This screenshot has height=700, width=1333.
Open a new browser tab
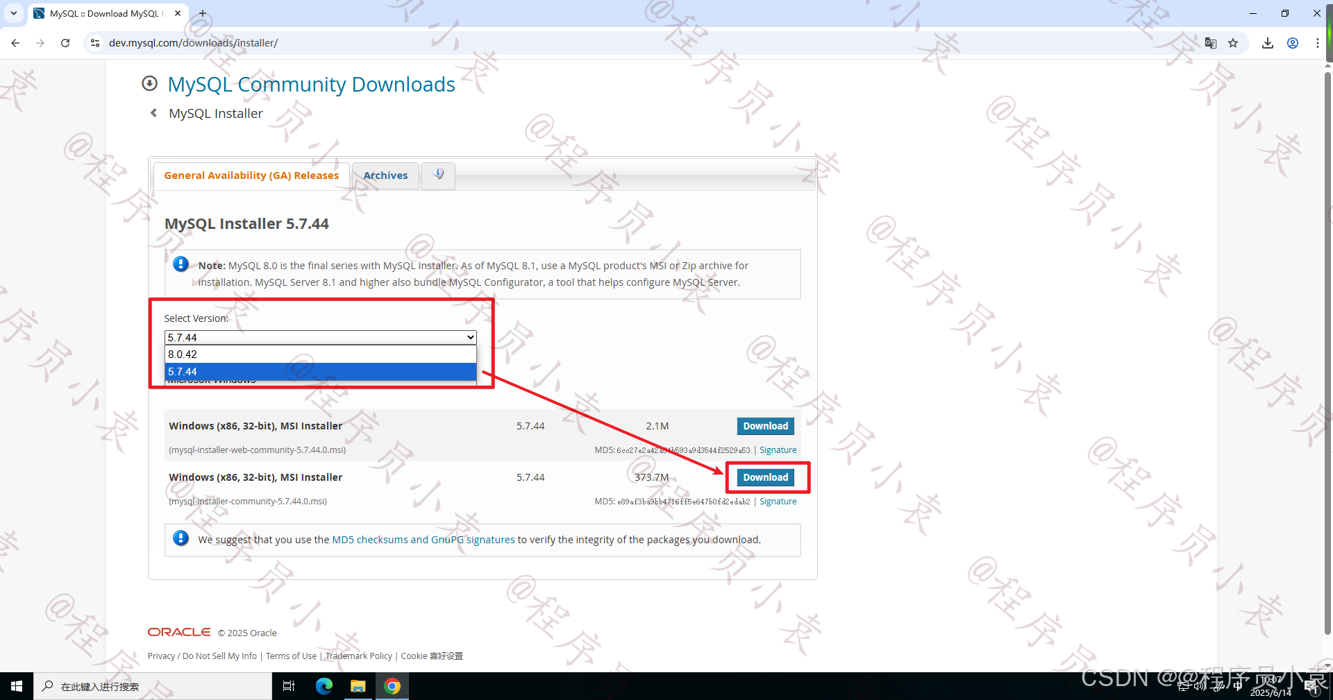203,13
